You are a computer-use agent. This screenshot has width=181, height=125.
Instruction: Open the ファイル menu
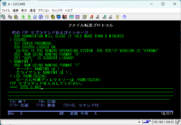(x=5, y=11)
